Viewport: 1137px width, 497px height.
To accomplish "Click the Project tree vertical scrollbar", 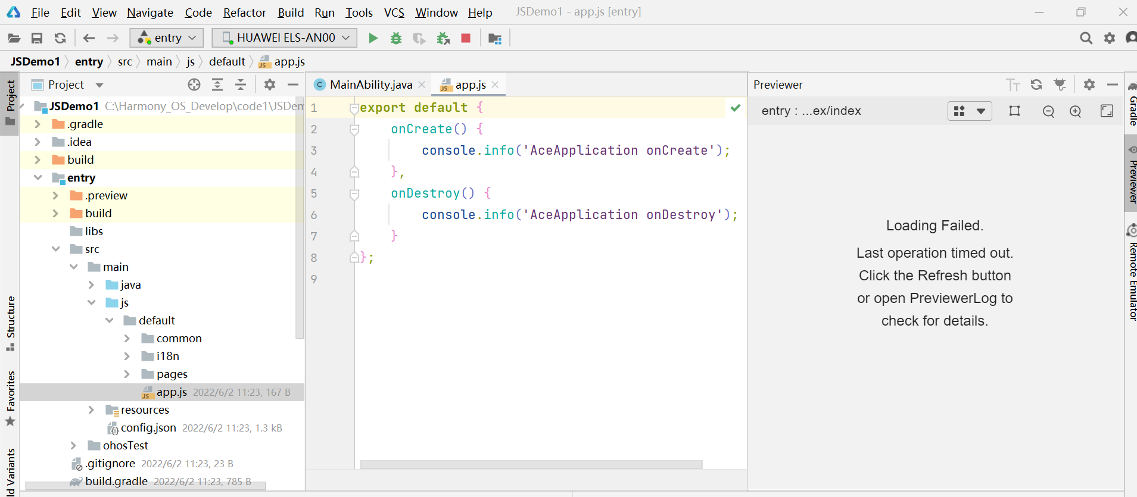I will 300,217.
